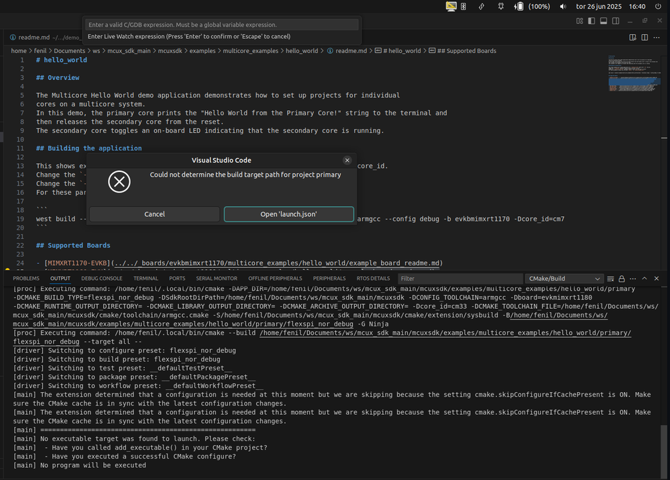Click 'multicore_examples' breadcrumb segment
Screen dimensions: 670x480
[x=250, y=51]
